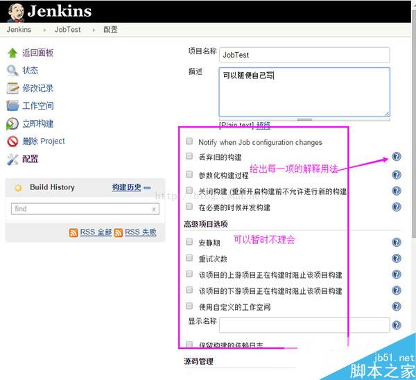Open help icon for 参数化构建过程
This screenshot has width=416, height=380.
point(397,175)
